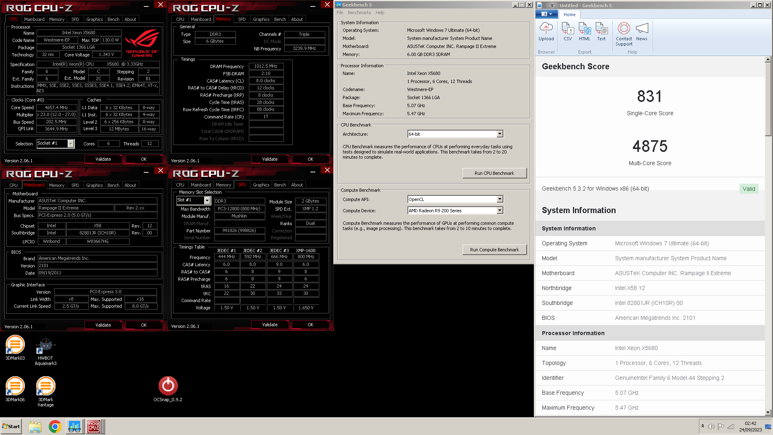Launch OCSnap_0.9.2 desktop icon

click(x=168, y=389)
